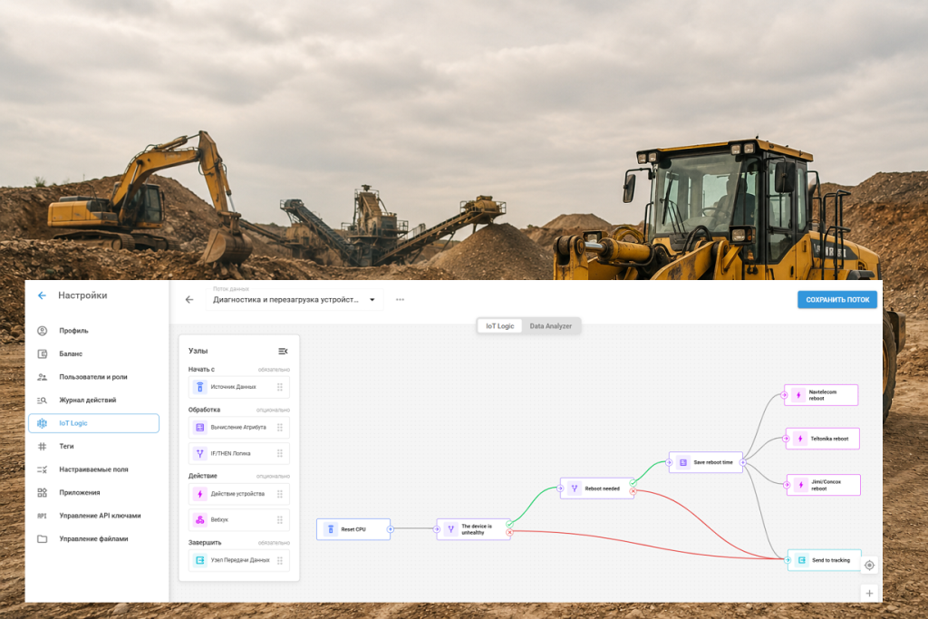Click the Приложения grid icon
The width and height of the screenshot is (928, 619).
click(x=42, y=492)
